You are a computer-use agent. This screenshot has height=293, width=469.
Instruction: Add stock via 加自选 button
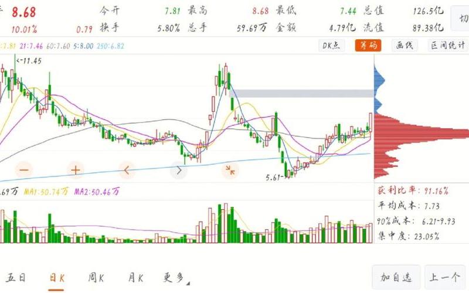click(x=396, y=277)
